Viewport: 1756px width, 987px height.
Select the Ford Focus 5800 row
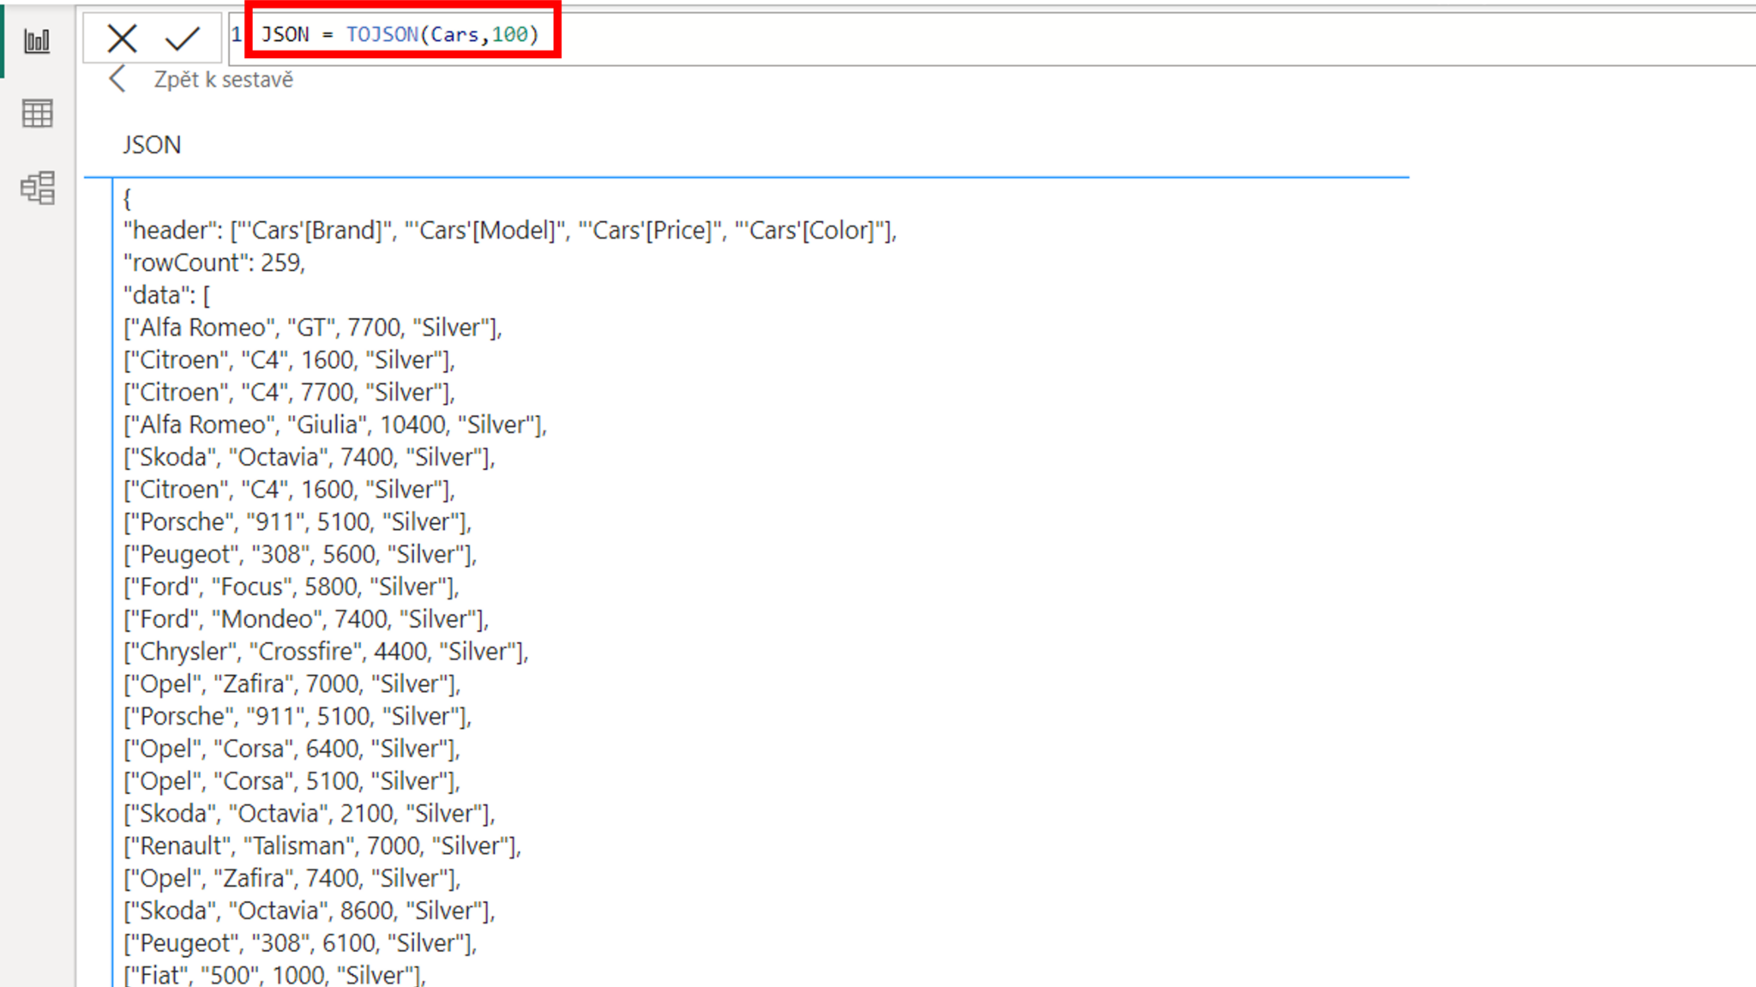coord(292,587)
